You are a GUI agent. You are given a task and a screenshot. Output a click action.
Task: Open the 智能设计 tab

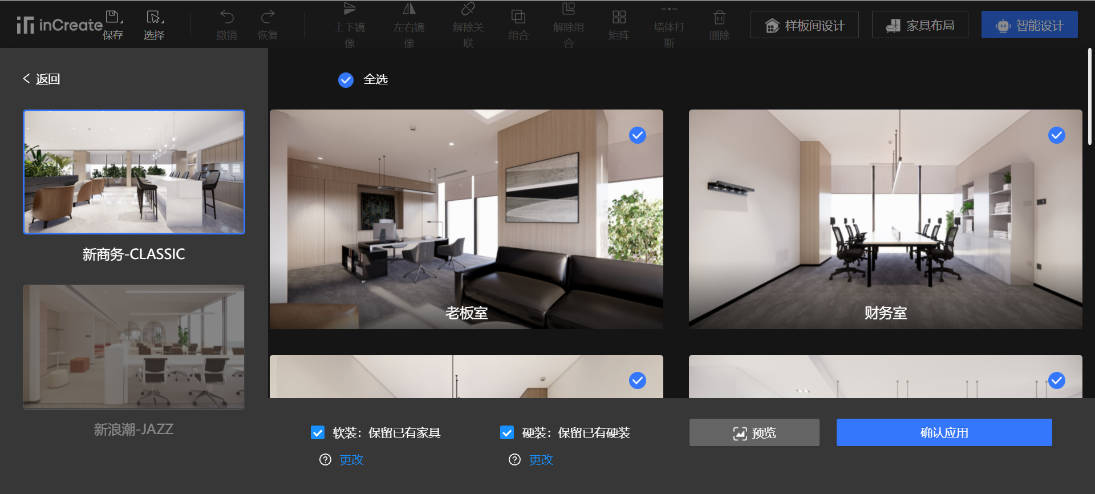tap(1029, 25)
